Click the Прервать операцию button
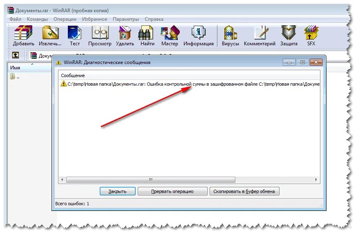 172,191
